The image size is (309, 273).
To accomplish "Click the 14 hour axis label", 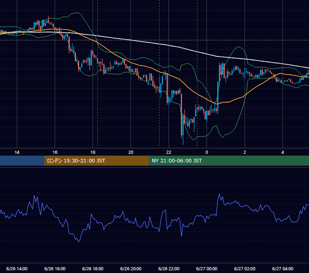I will 17,152.
